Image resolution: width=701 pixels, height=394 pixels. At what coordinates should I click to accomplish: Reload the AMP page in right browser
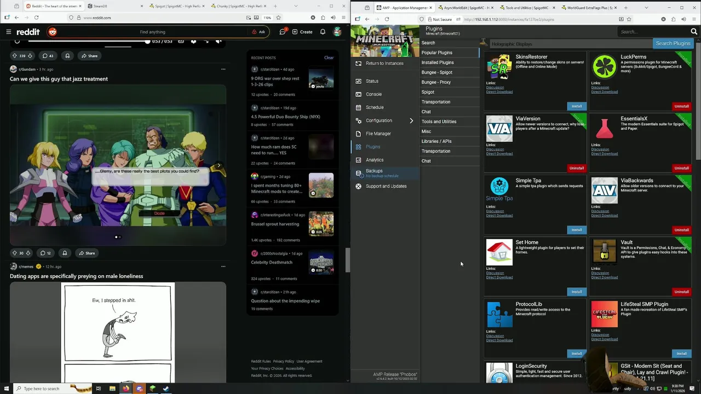tap(387, 19)
